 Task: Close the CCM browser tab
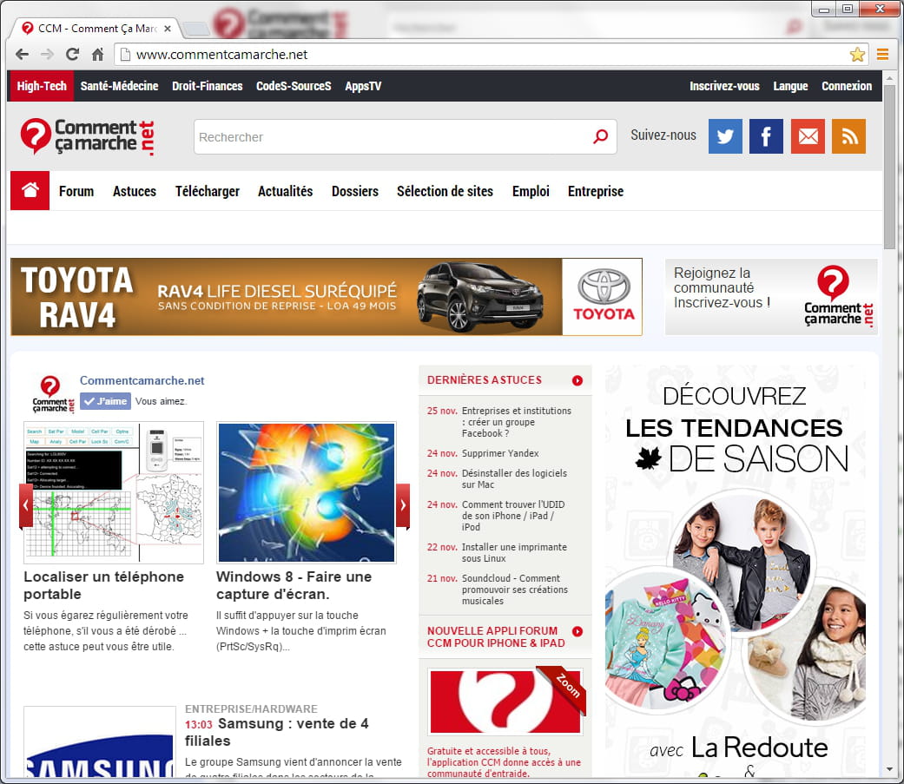coord(168,29)
